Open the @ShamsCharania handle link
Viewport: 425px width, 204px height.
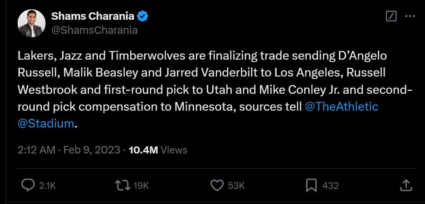click(x=94, y=30)
